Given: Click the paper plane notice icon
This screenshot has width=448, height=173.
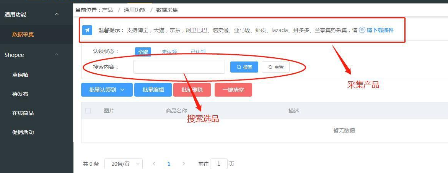Looking at the screenshot, I should coord(87,30).
